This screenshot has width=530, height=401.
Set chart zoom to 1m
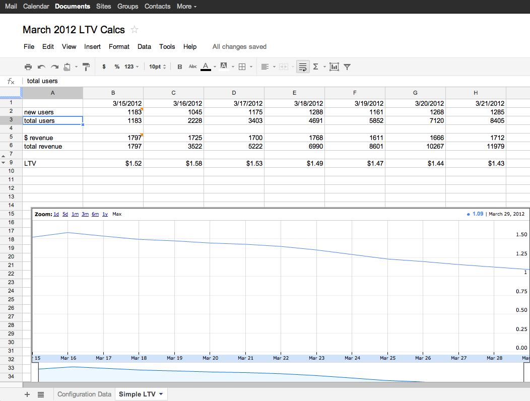pyautogui.click(x=75, y=214)
